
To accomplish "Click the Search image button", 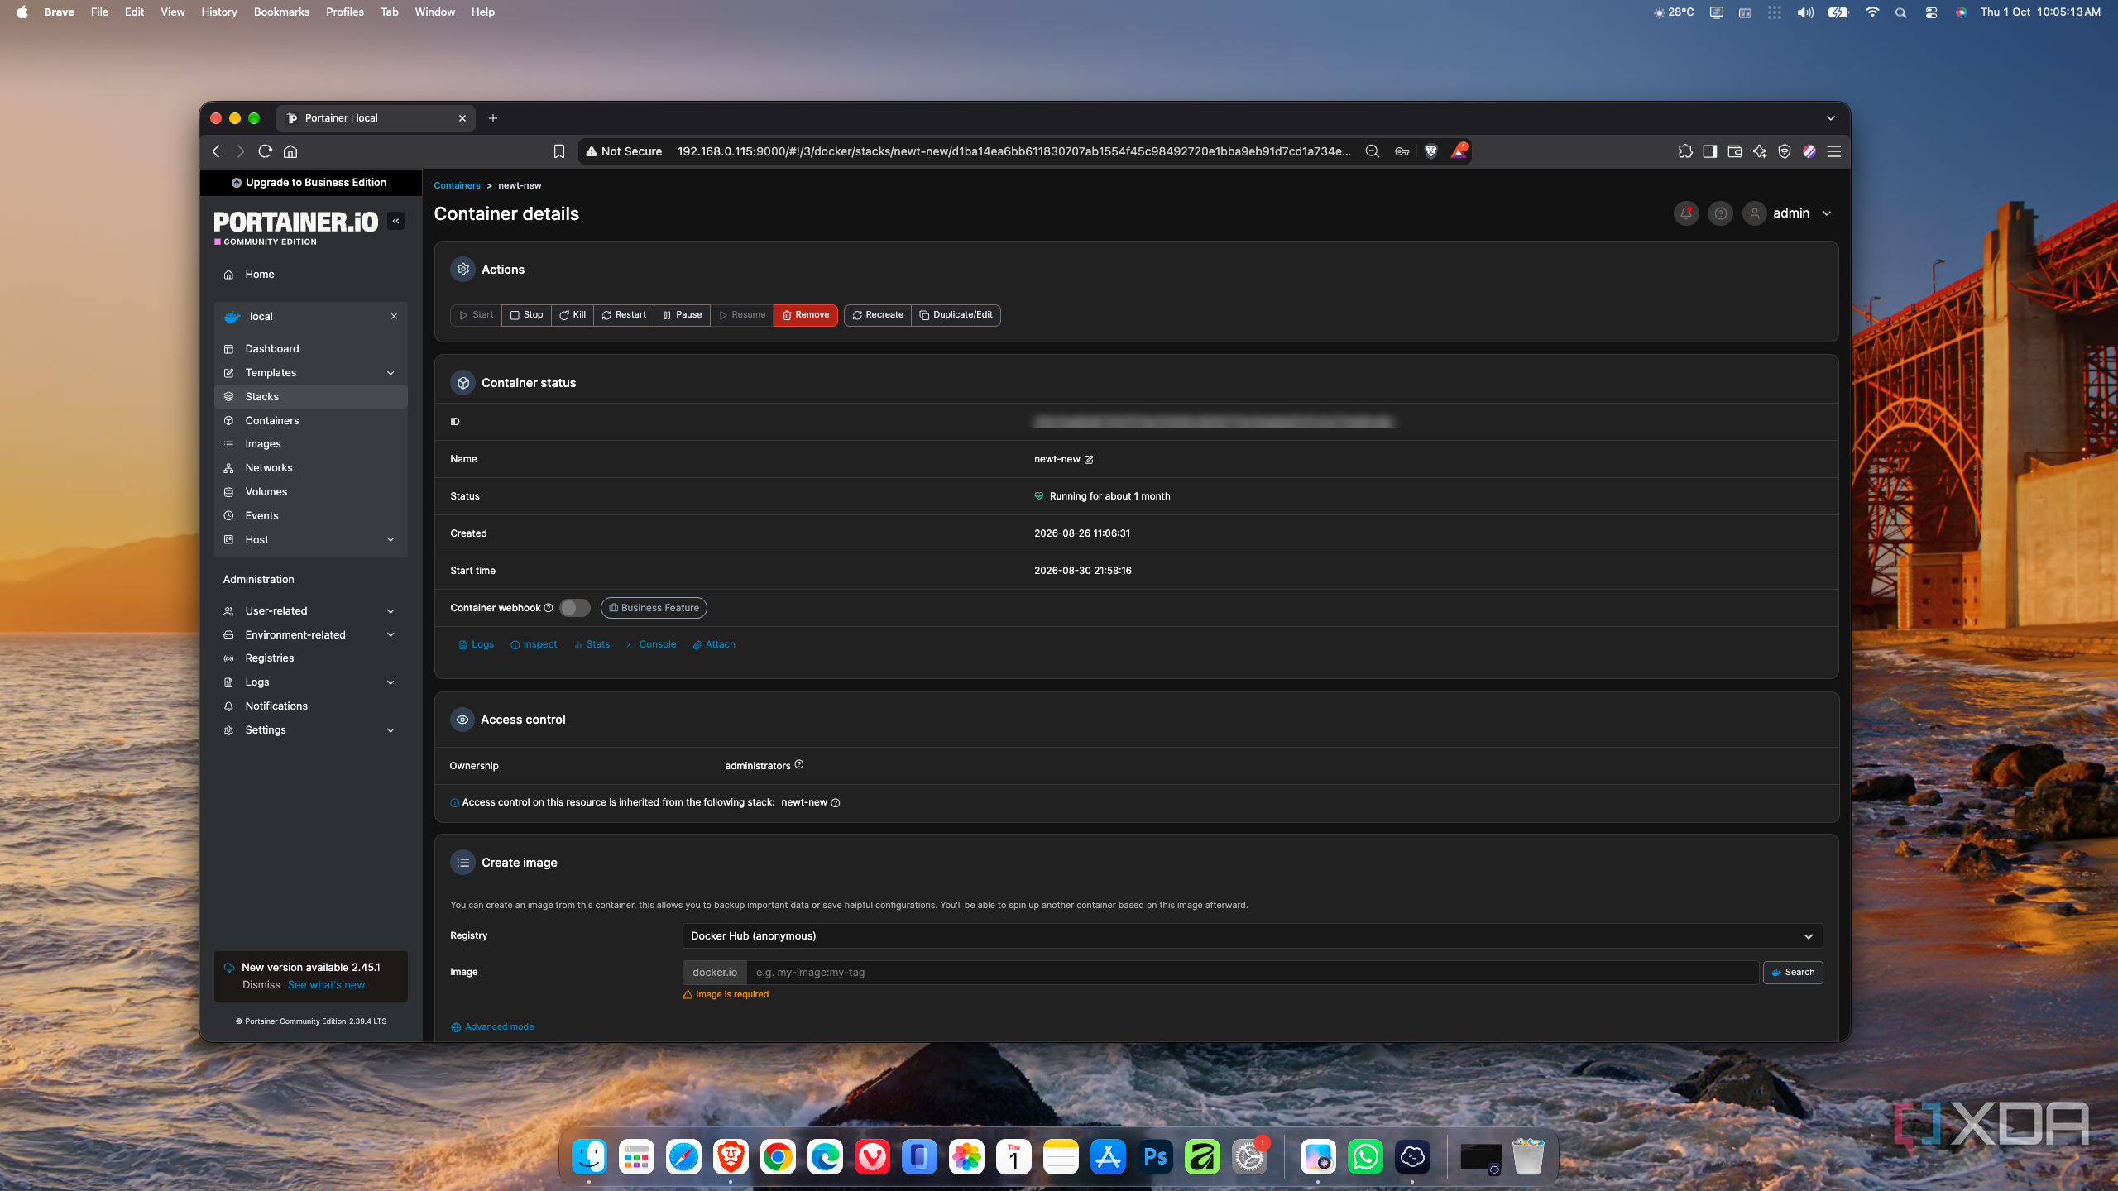I will coord(1793,973).
